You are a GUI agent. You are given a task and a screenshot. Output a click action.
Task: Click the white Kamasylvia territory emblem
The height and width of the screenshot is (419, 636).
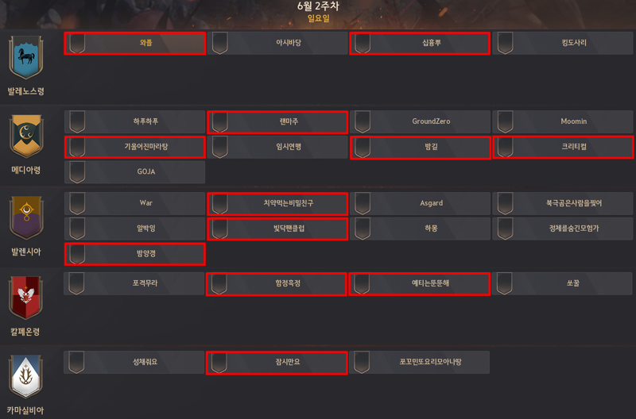pos(26,376)
